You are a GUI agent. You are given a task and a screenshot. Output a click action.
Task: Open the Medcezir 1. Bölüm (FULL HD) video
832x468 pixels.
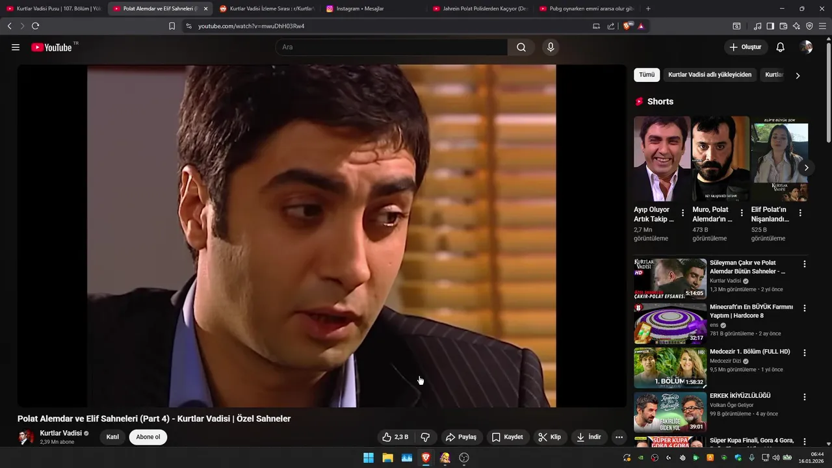pyautogui.click(x=670, y=367)
